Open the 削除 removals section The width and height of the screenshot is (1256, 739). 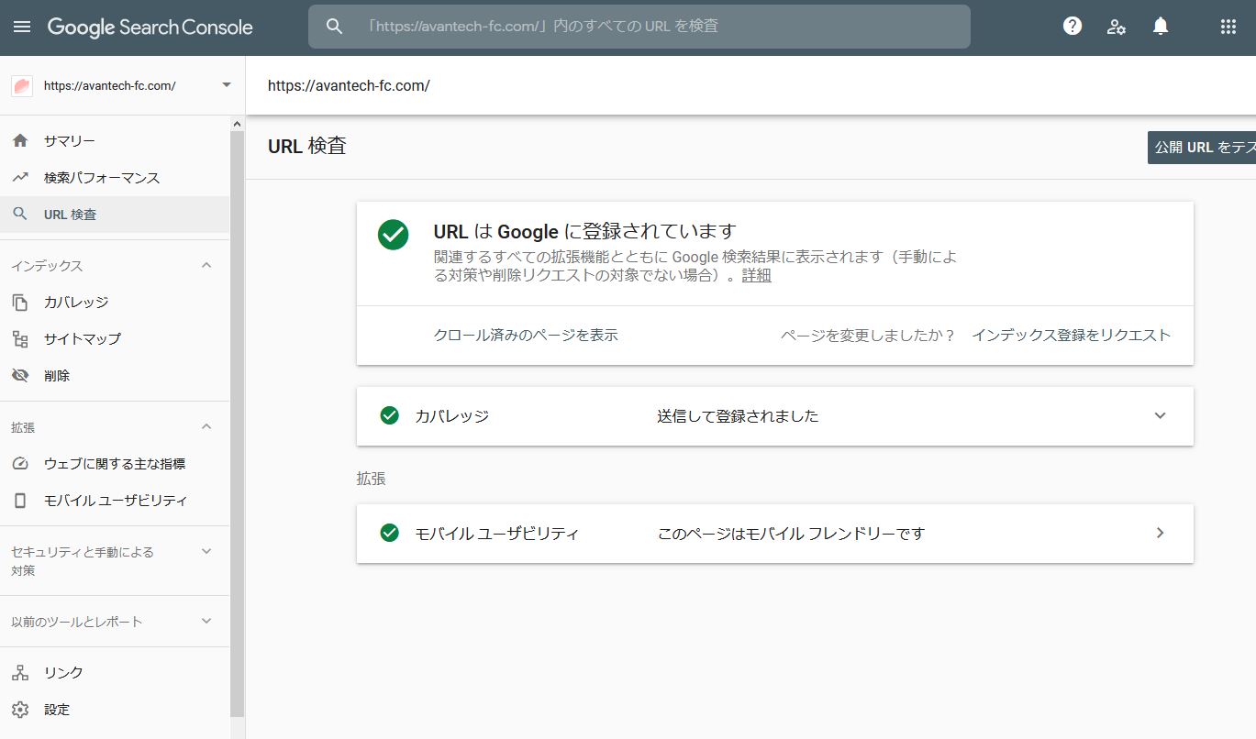(57, 375)
